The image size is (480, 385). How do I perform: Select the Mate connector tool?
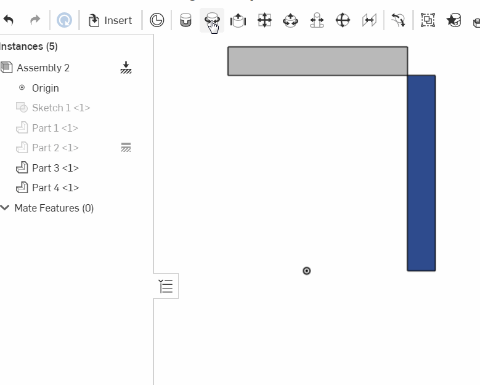point(157,20)
